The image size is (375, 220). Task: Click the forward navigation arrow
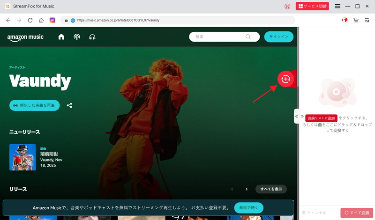pos(19,20)
